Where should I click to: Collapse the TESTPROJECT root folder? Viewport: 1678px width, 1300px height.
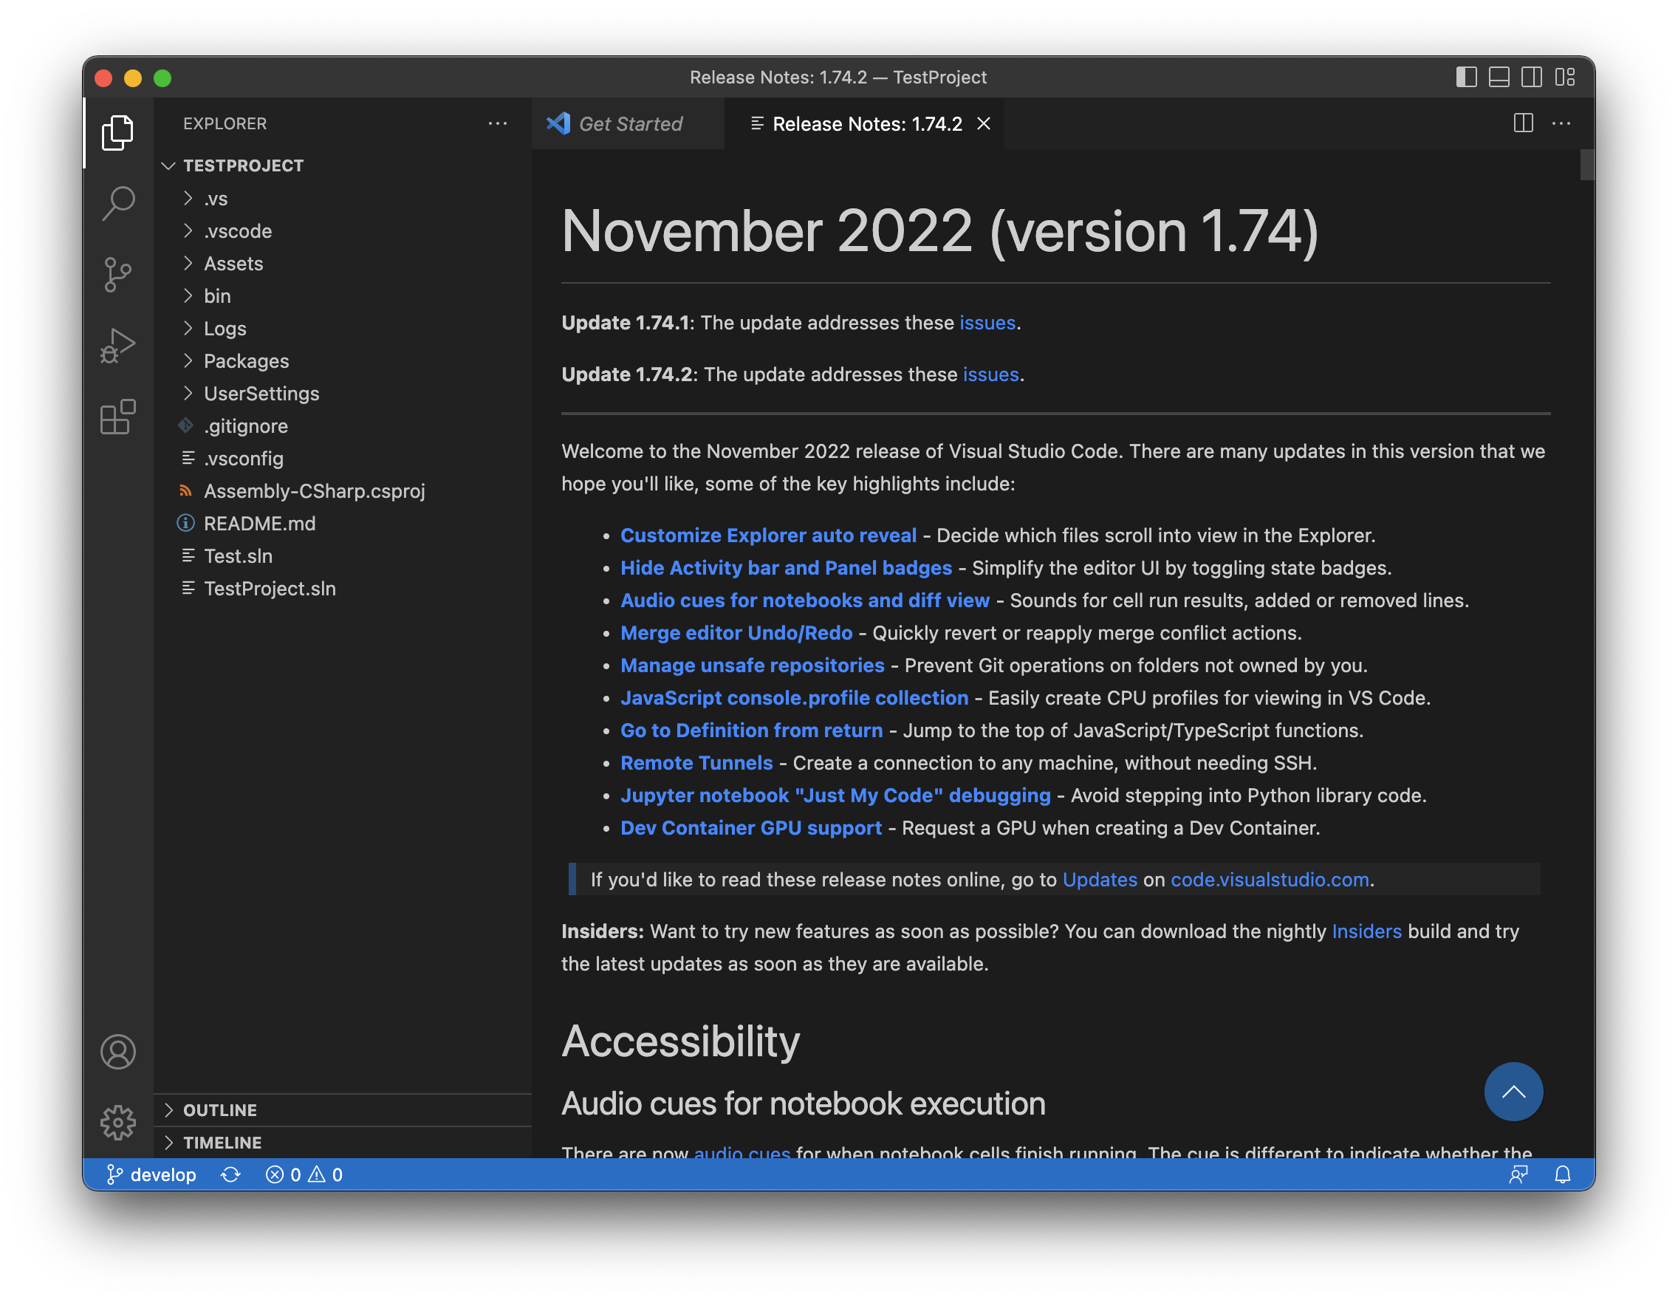(x=243, y=166)
